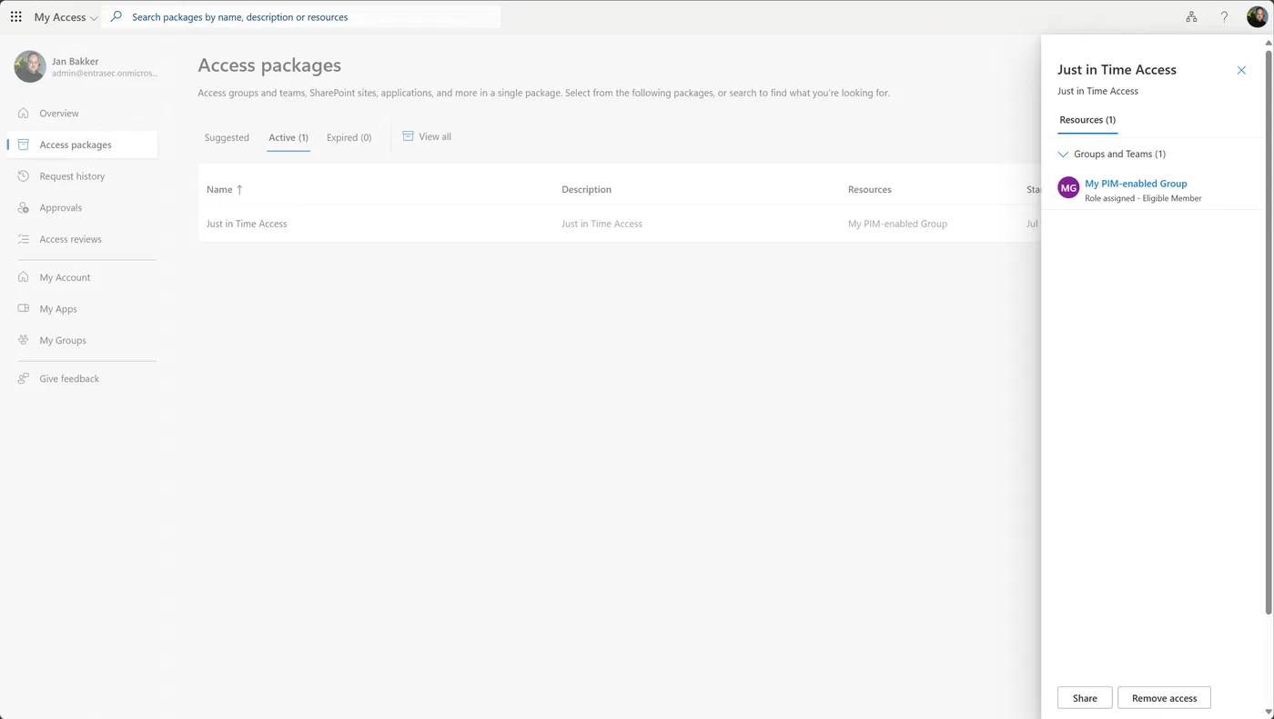Image resolution: width=1274 pixels, height=719 pixels.
Task: Select the Just in Time Access row name
Action: point(247,224)
